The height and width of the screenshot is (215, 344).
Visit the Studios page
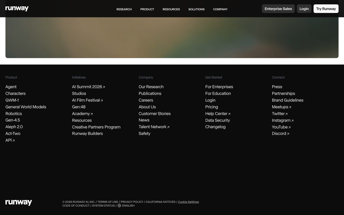tap(79, 93)
